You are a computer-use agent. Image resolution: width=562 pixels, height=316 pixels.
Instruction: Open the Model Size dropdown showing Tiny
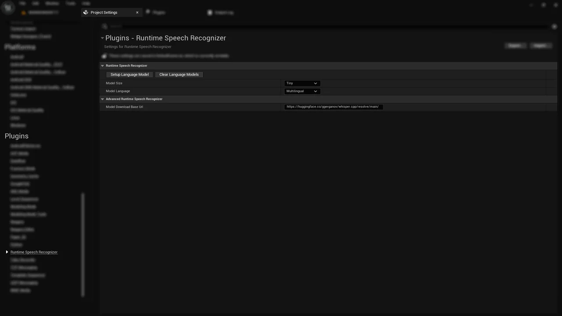click(x=302, y=83)
